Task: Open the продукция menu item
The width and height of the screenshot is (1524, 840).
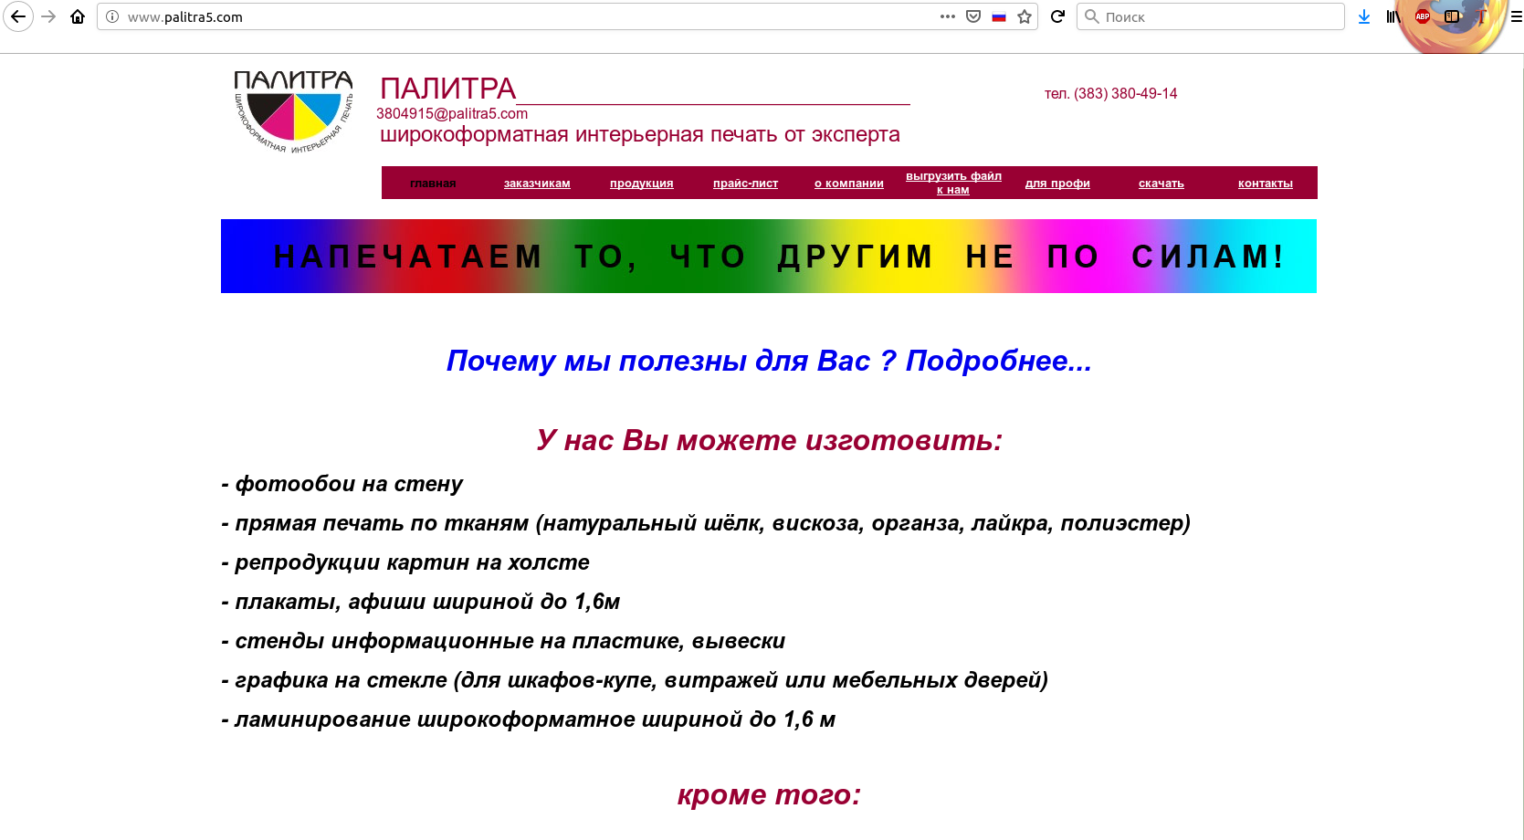Action: [642, 183]
